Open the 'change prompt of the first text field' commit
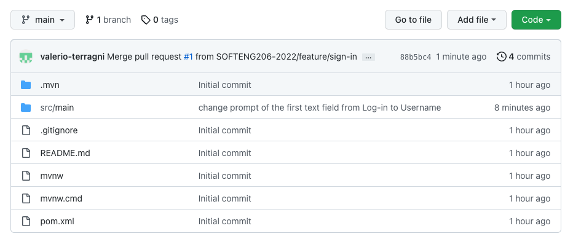 coord(320,108)
